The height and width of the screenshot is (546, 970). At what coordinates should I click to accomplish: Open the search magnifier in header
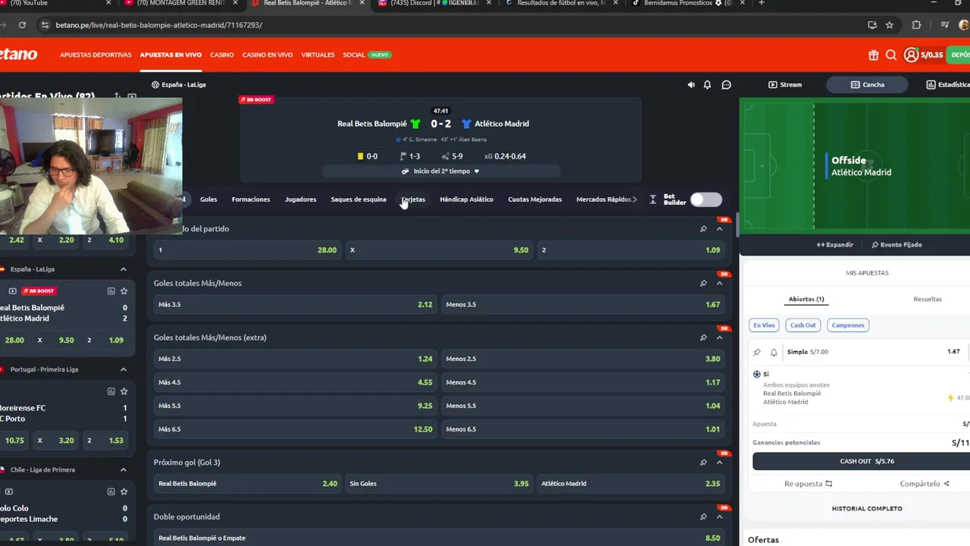[x=891, y=55]
